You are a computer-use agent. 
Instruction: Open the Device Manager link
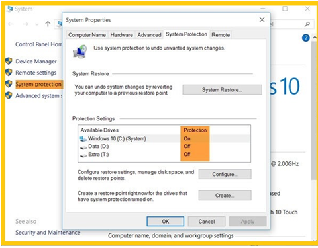(x=36, y=62)
